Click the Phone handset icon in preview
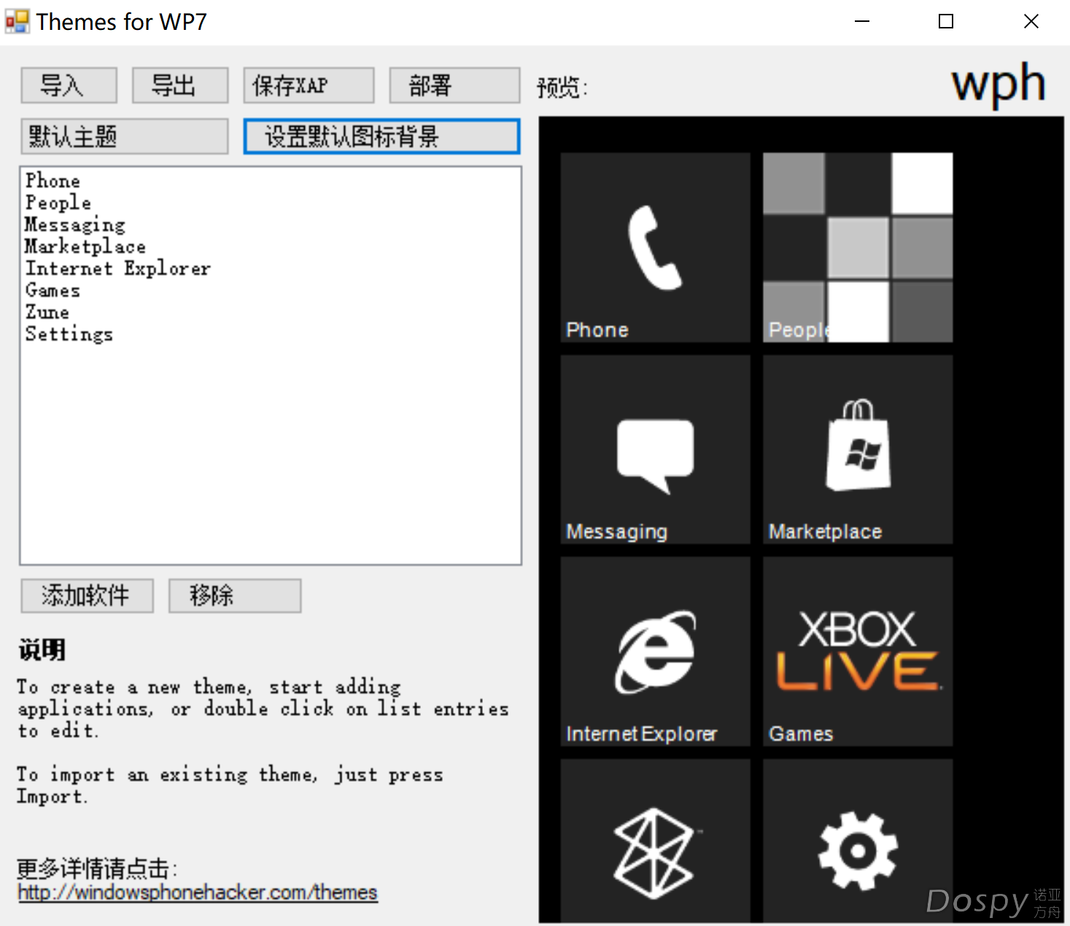This screenshot has height=926, width=1070. [x=654, y=247]
